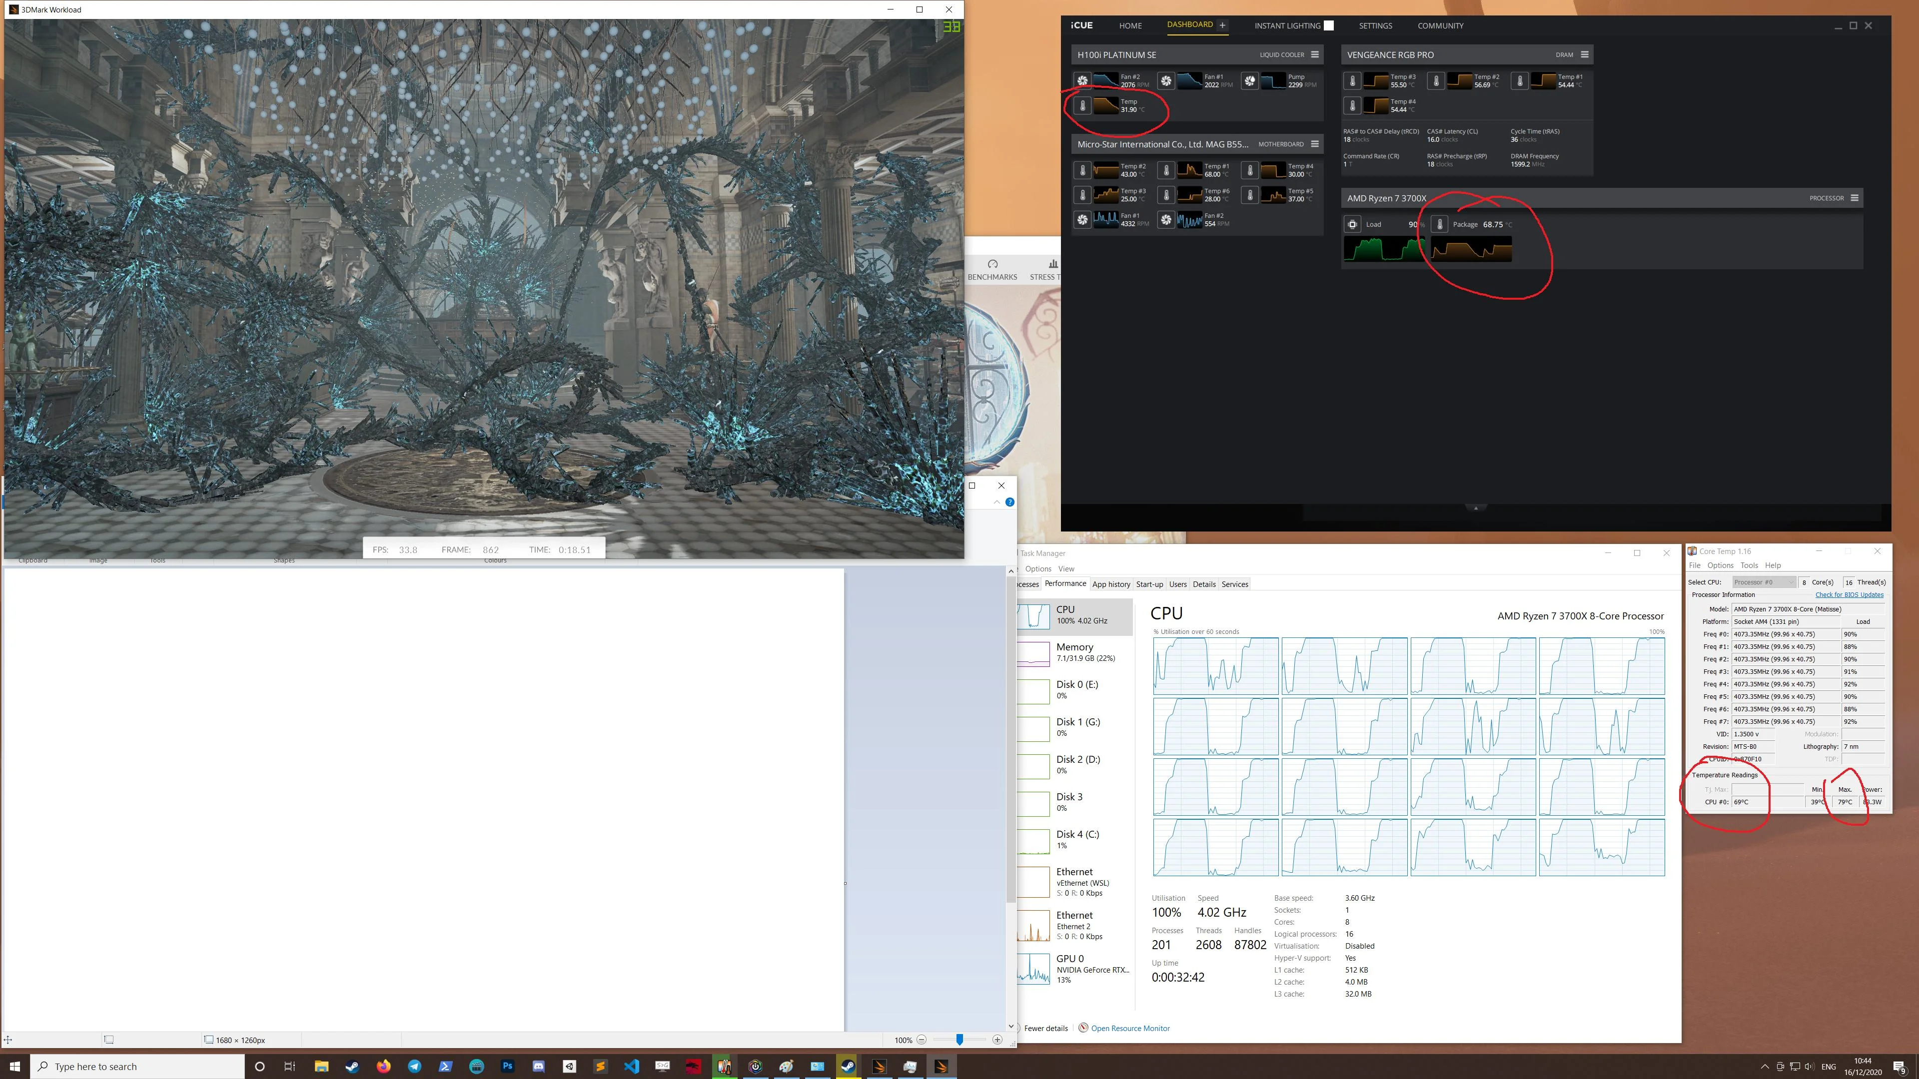Image resolution: width=1919 pixels, height=1079 pixels.
Task: Open the AMD Ryzen processor panel menu
Action: point(1854,198)
